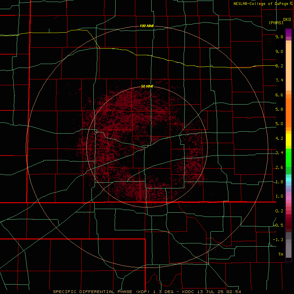294x294 pixels.
Task: Click the [PHAS] units label
Action: 276,23
